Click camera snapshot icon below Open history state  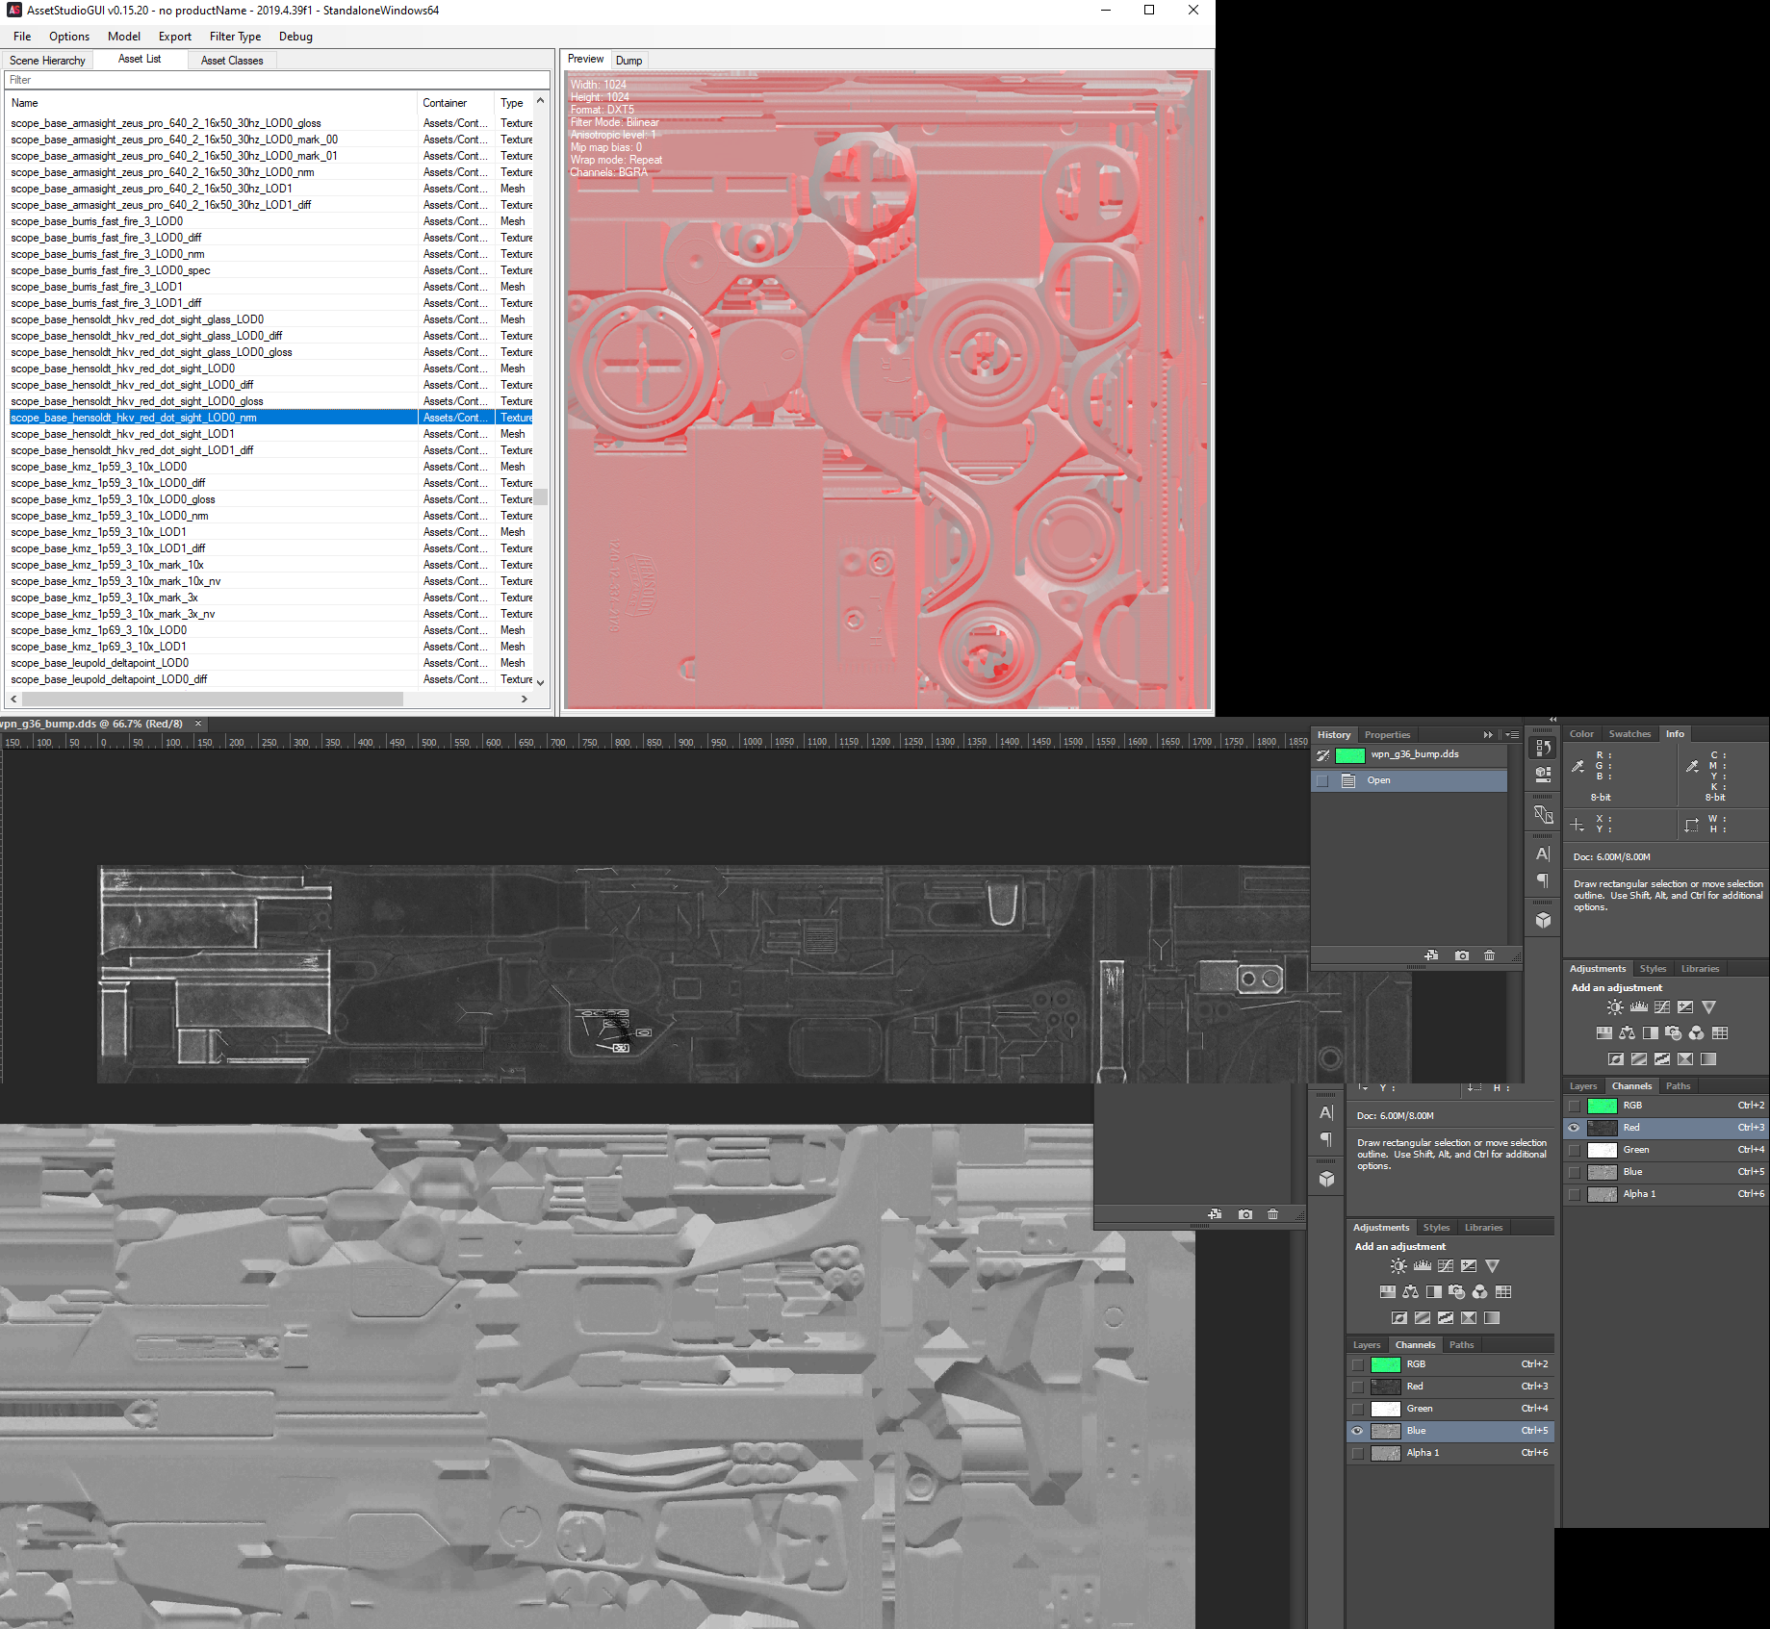1462,955
